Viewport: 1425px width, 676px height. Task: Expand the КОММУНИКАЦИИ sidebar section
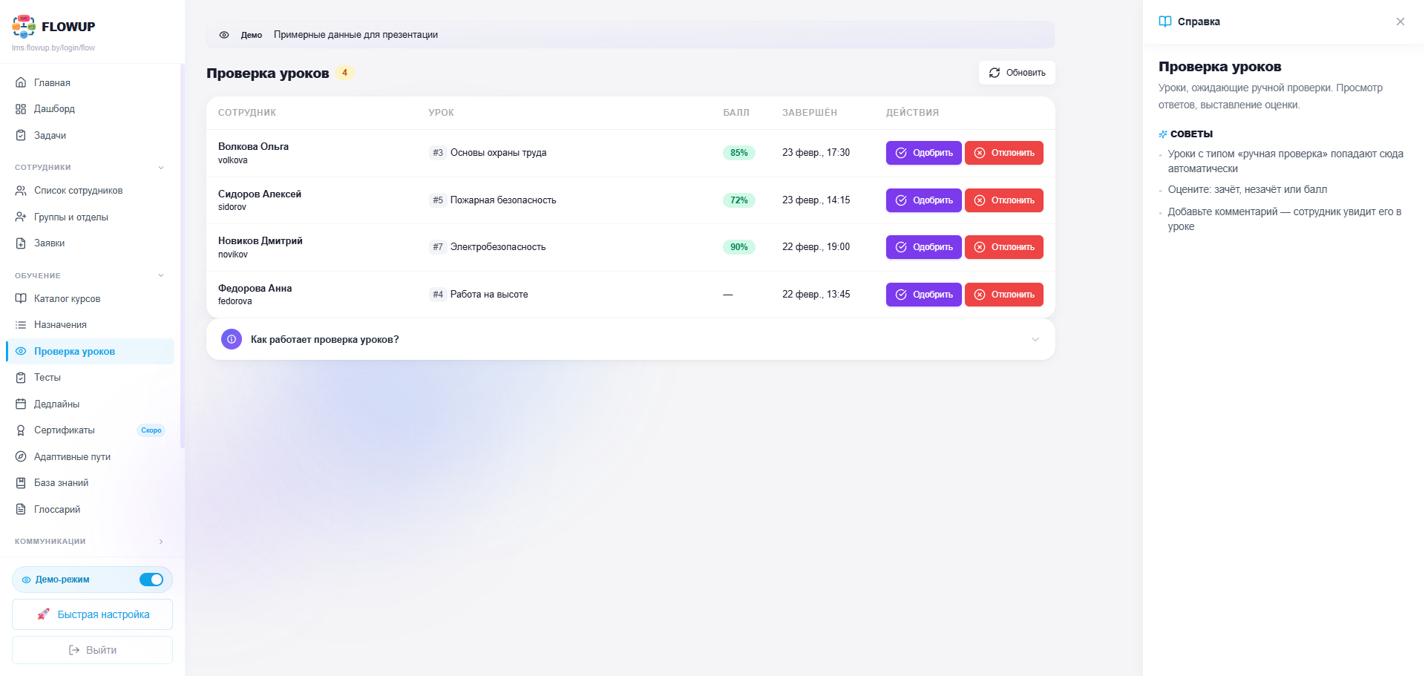tap(161, 542)
